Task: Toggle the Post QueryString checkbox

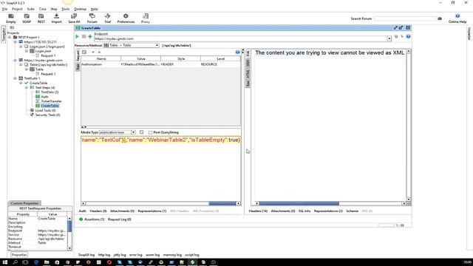Action: [150, 132]
